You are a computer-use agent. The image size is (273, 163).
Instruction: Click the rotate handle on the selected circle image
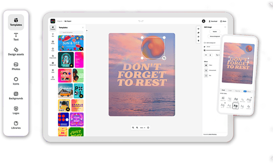click(164, 58)
